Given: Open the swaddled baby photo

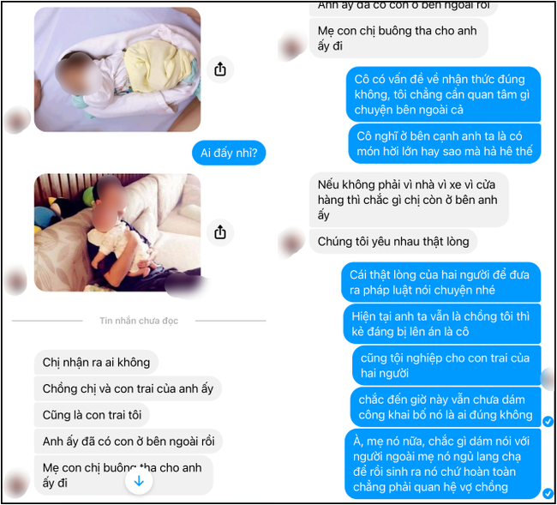Looking at the screenshot, I should 117,69.
